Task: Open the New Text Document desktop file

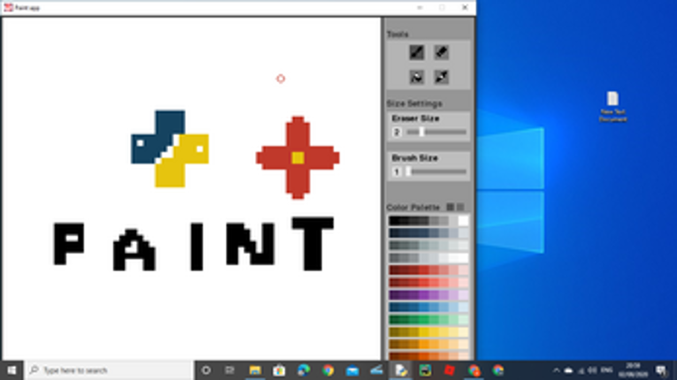Action: [612, 107]
